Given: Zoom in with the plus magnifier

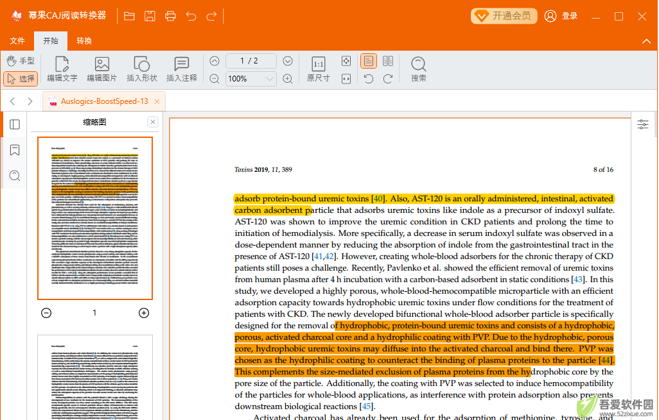Looking at the screenshot, I should 288,78.
